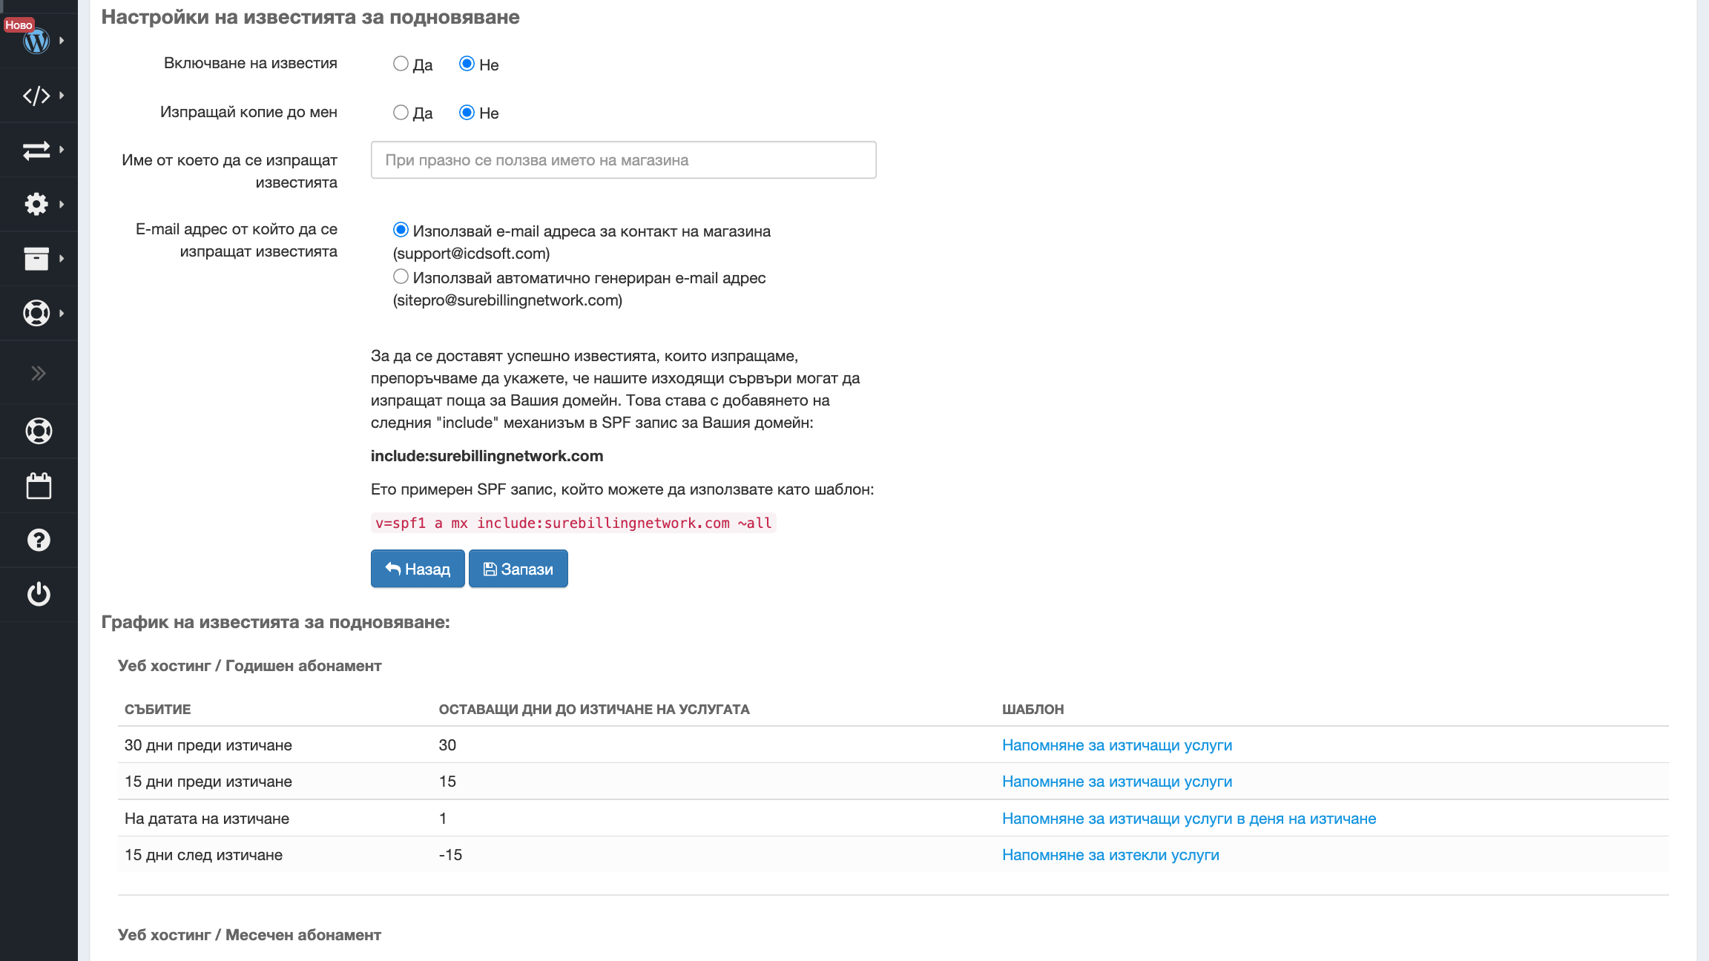Image resolution: width=1709 pixels, height=961 pixels.
Task: Expand the sidebar with double chevron
Action: click(x=39, y=373)
